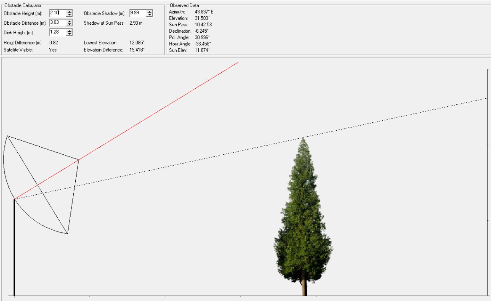
Task: Decrease Dish Height with down arrow
Action: (69, 34)
